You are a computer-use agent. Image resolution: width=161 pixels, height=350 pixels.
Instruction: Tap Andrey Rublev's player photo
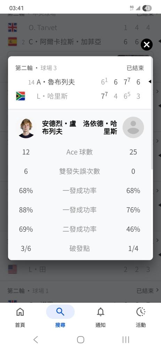[26, 128]
